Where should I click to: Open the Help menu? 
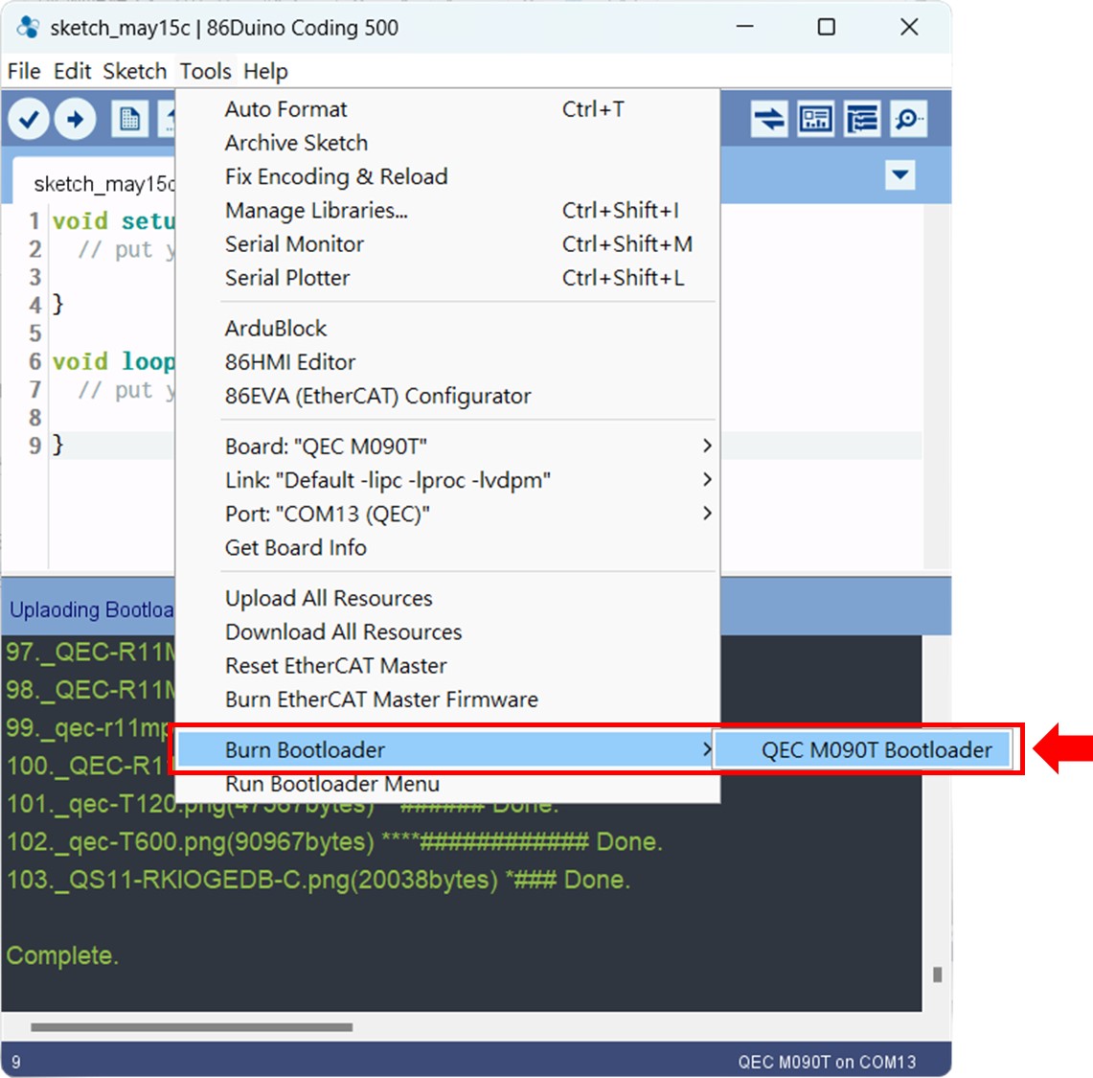click(x=266, y=71)
